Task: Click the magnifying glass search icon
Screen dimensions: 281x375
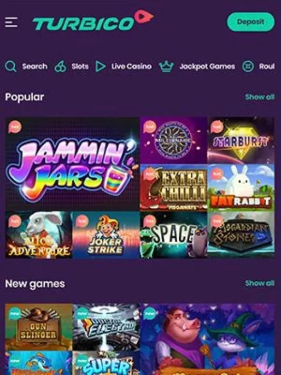Action: tap(11, 66)
